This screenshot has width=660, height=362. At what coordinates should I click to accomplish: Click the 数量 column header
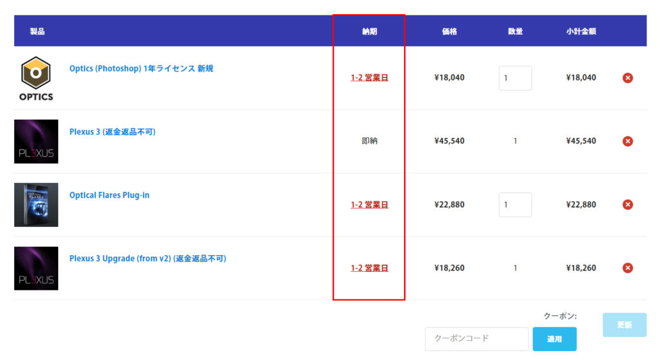tap(515, 31)
